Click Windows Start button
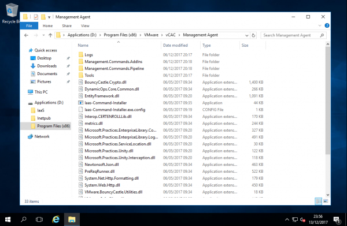Screen dimensions: 347x226 point(8,220)
